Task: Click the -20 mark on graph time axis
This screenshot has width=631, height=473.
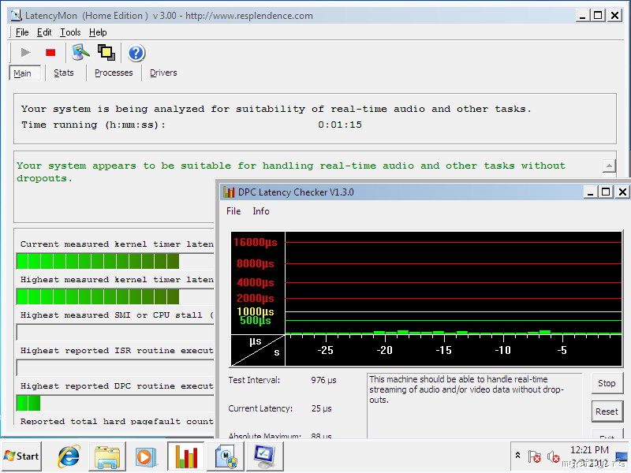Action: [x=384, y=350]
